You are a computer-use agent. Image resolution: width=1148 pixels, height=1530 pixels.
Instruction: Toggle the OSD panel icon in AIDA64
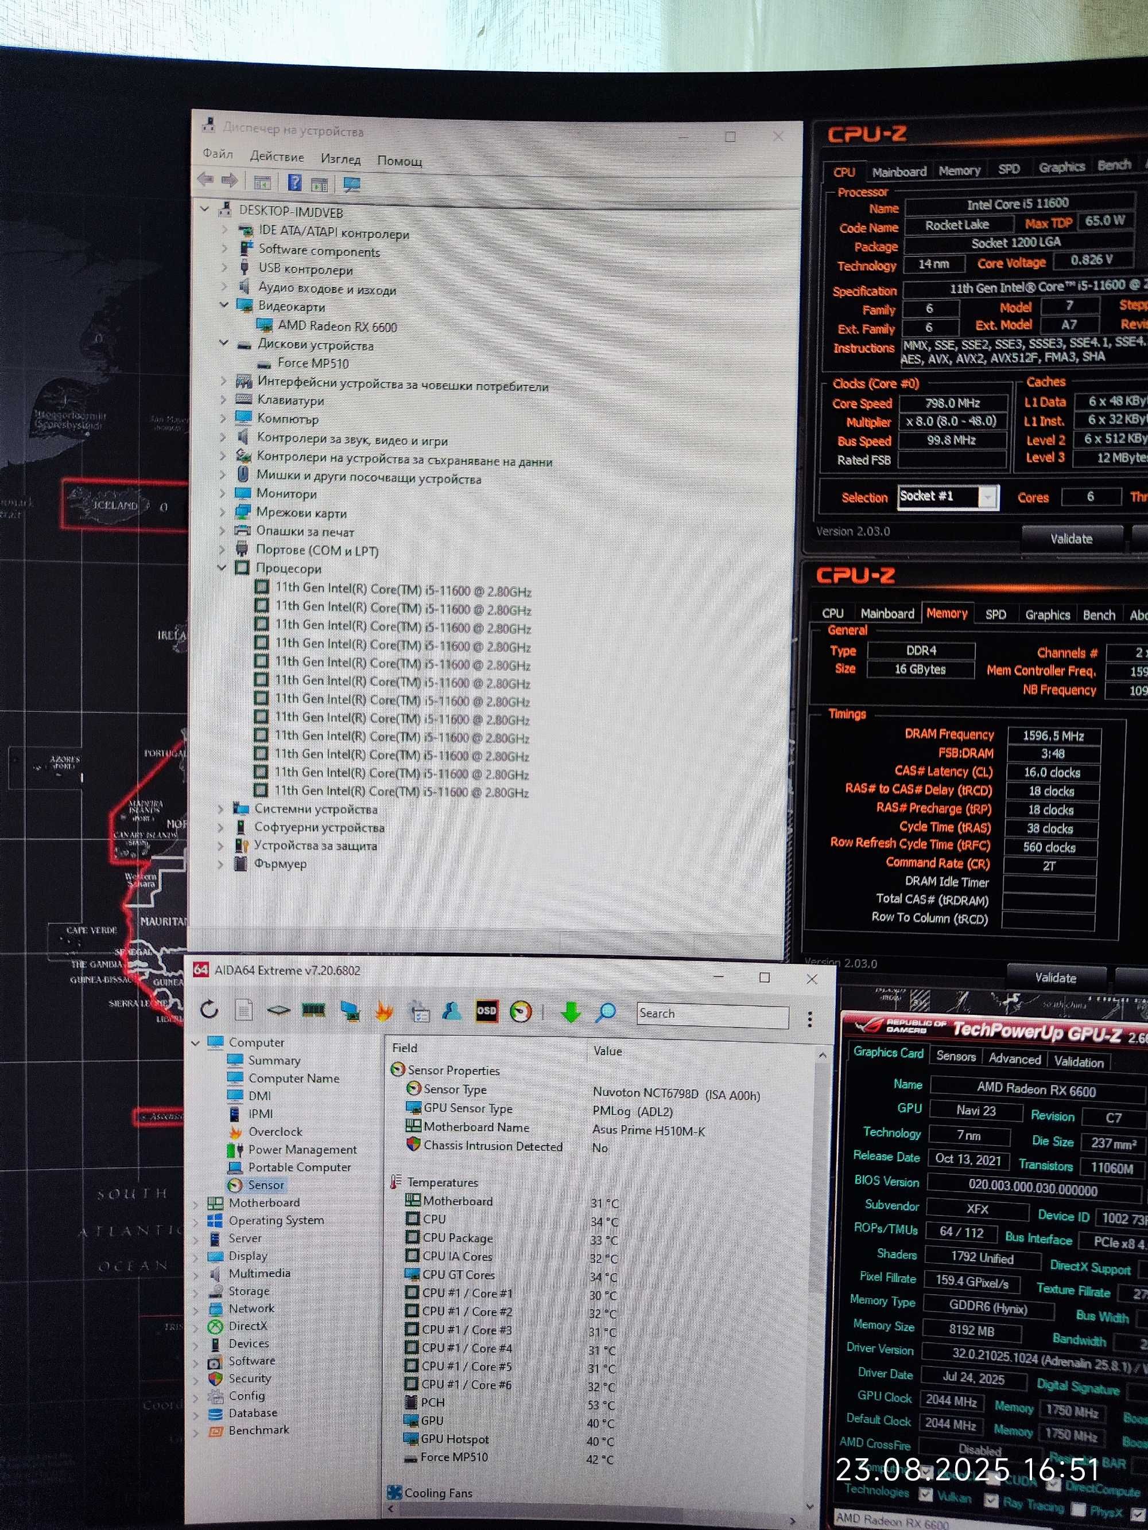(486, 1011)
